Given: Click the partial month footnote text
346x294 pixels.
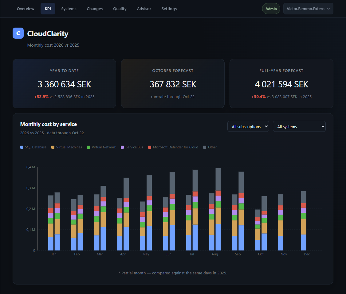Looking at the screenshot, I should pos(173,273).
